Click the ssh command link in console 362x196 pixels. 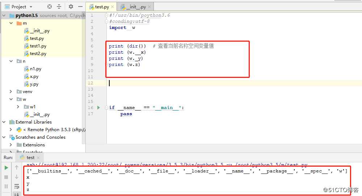coord(167,165)
